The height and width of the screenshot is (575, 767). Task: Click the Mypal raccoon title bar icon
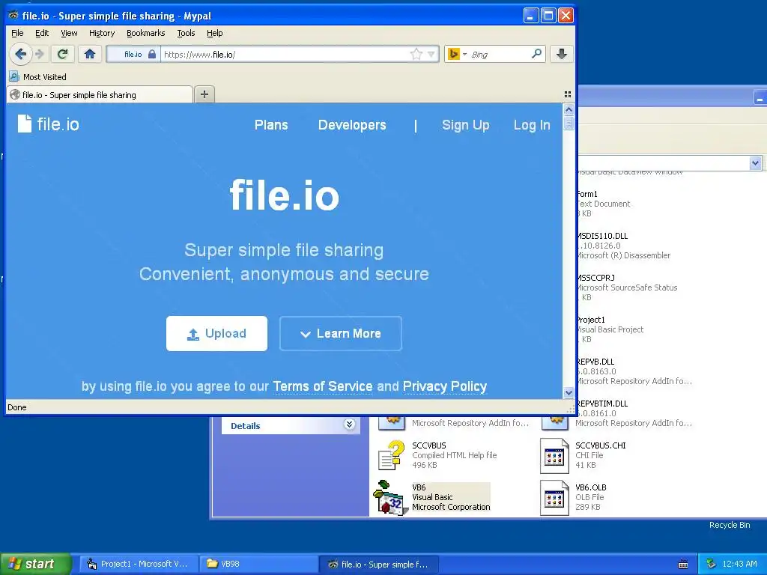[x=13, y=15]
